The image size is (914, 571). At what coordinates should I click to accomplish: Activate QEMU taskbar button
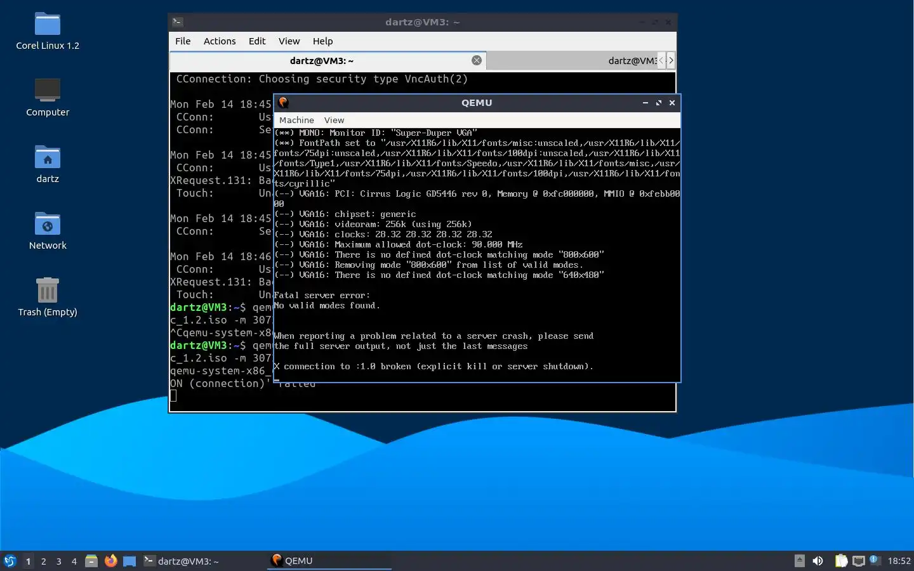click(x=329, y=561)
